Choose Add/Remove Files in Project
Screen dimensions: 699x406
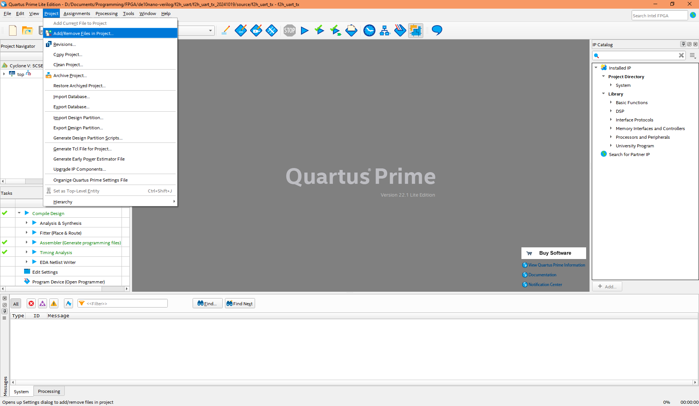coord(84,33)
